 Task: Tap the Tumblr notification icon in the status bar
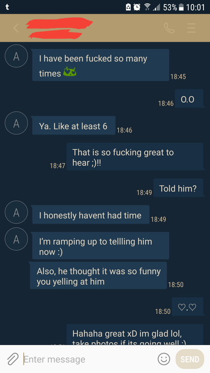click(7, 7)
